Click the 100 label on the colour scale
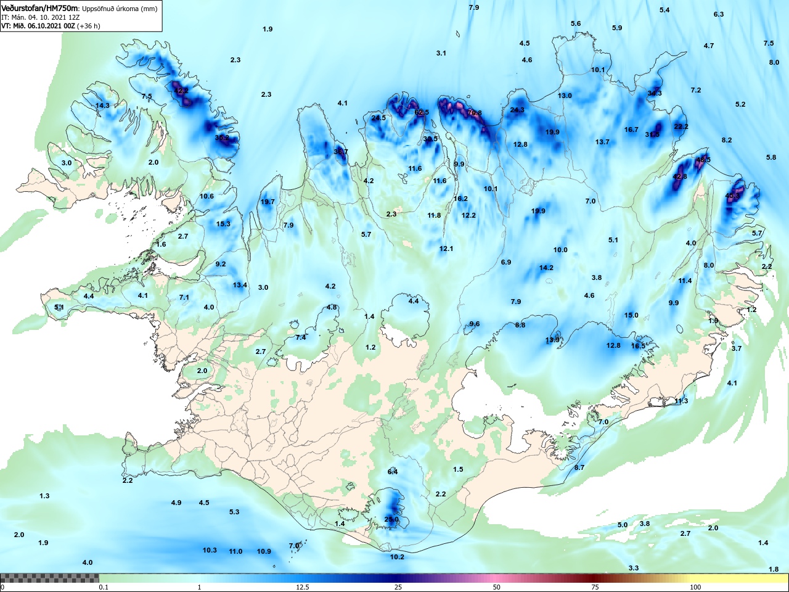 click(696, 587)
